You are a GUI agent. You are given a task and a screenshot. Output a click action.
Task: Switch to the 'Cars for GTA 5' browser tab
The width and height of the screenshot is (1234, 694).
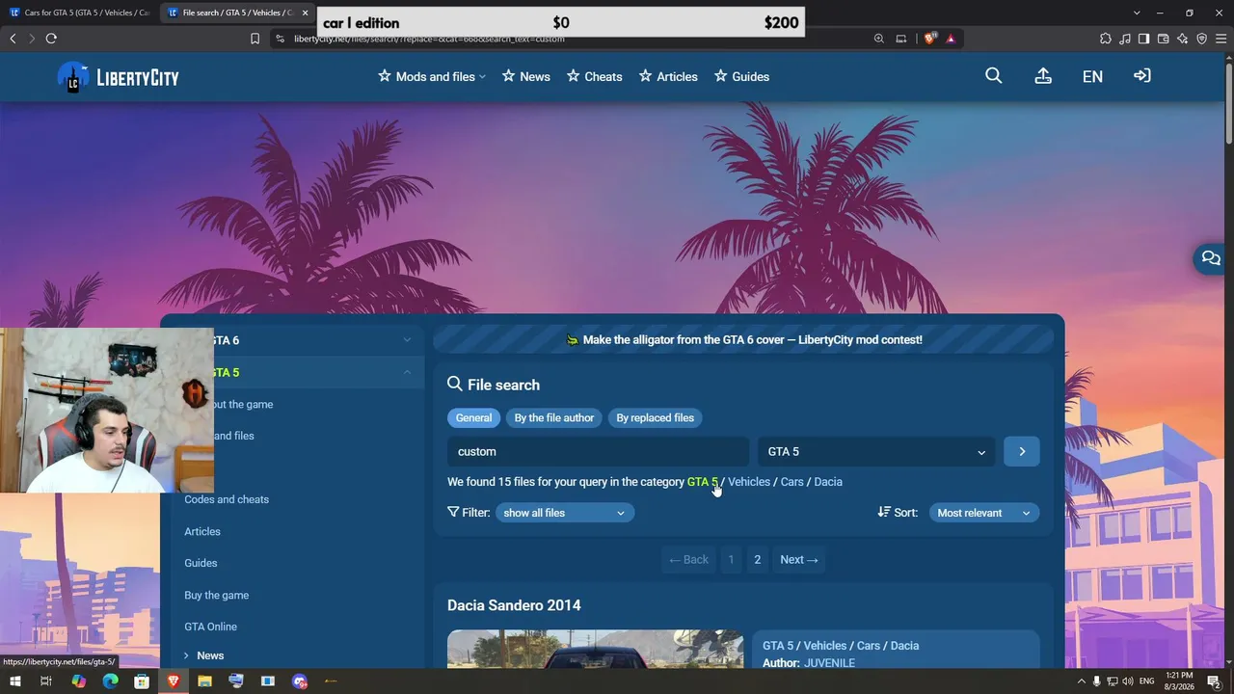click(x=79, y=13)
